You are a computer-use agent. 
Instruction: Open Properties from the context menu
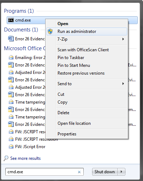pyautogui.click(x=67, y=134)
